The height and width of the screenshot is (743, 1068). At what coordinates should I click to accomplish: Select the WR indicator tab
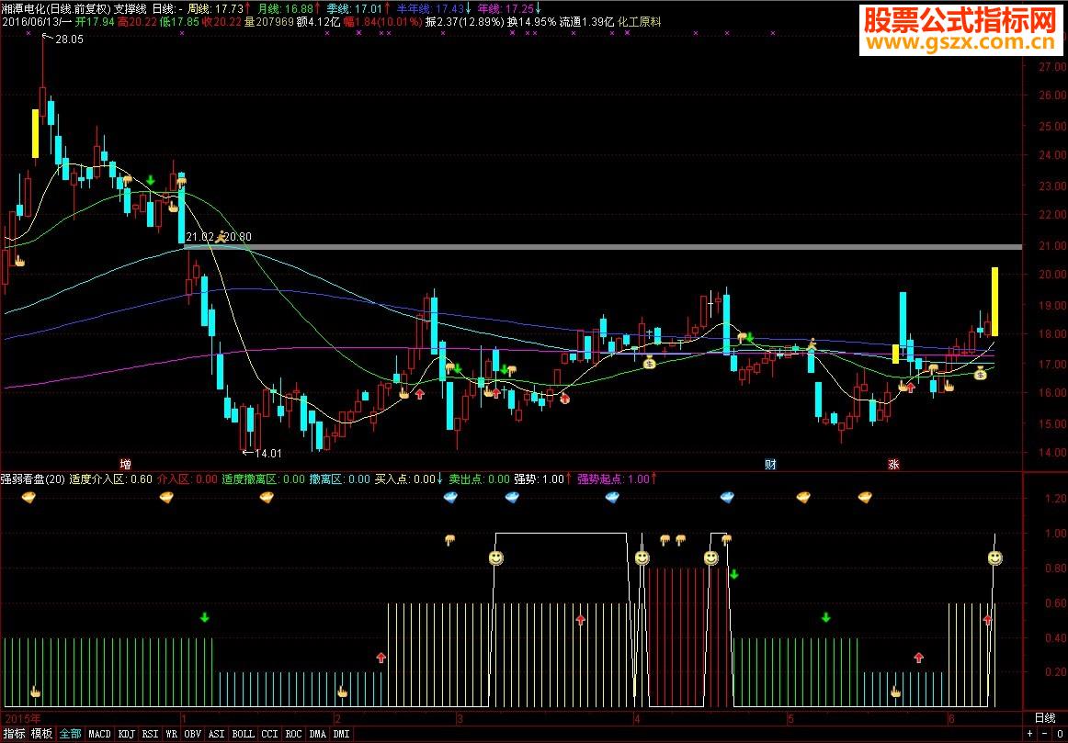pyautogui.click(x=172, y=734)
